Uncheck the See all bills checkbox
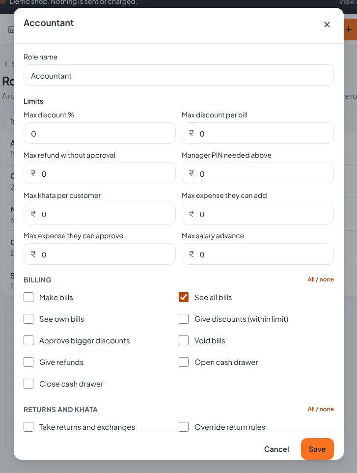The image size is (357, 473). (184, 298)
